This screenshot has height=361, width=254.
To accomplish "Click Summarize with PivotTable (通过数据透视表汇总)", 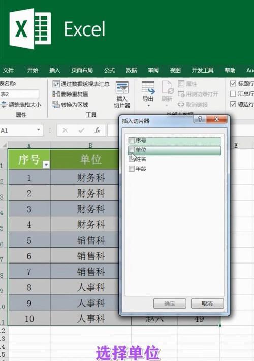I will point(81,84).
